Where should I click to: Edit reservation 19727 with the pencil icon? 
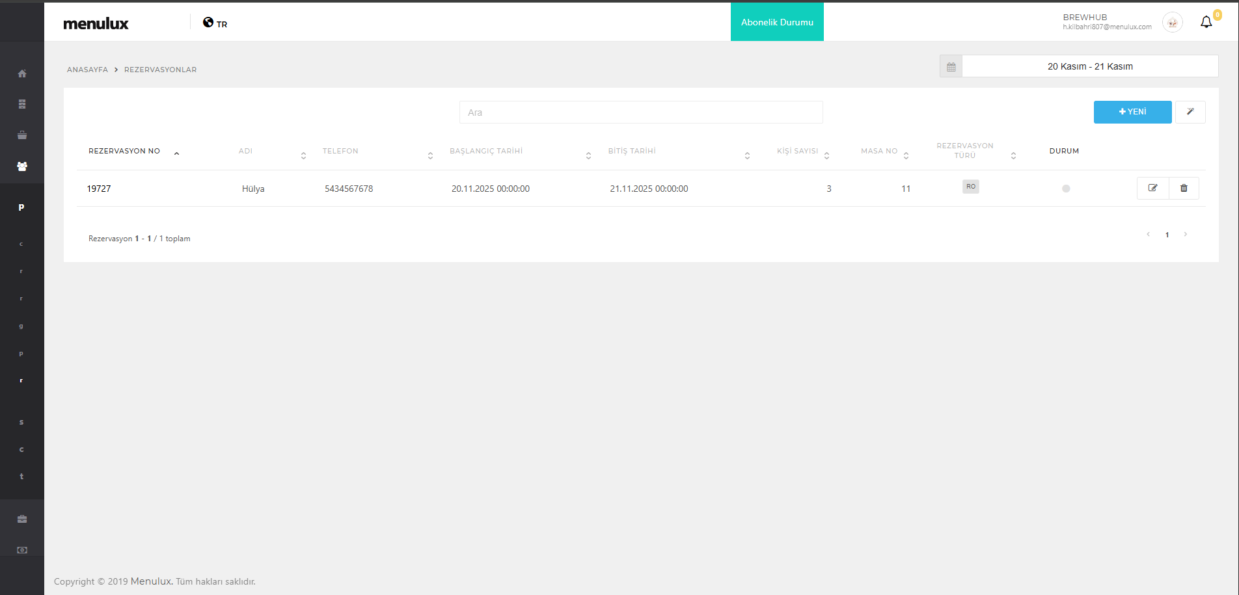point(1152,188)
